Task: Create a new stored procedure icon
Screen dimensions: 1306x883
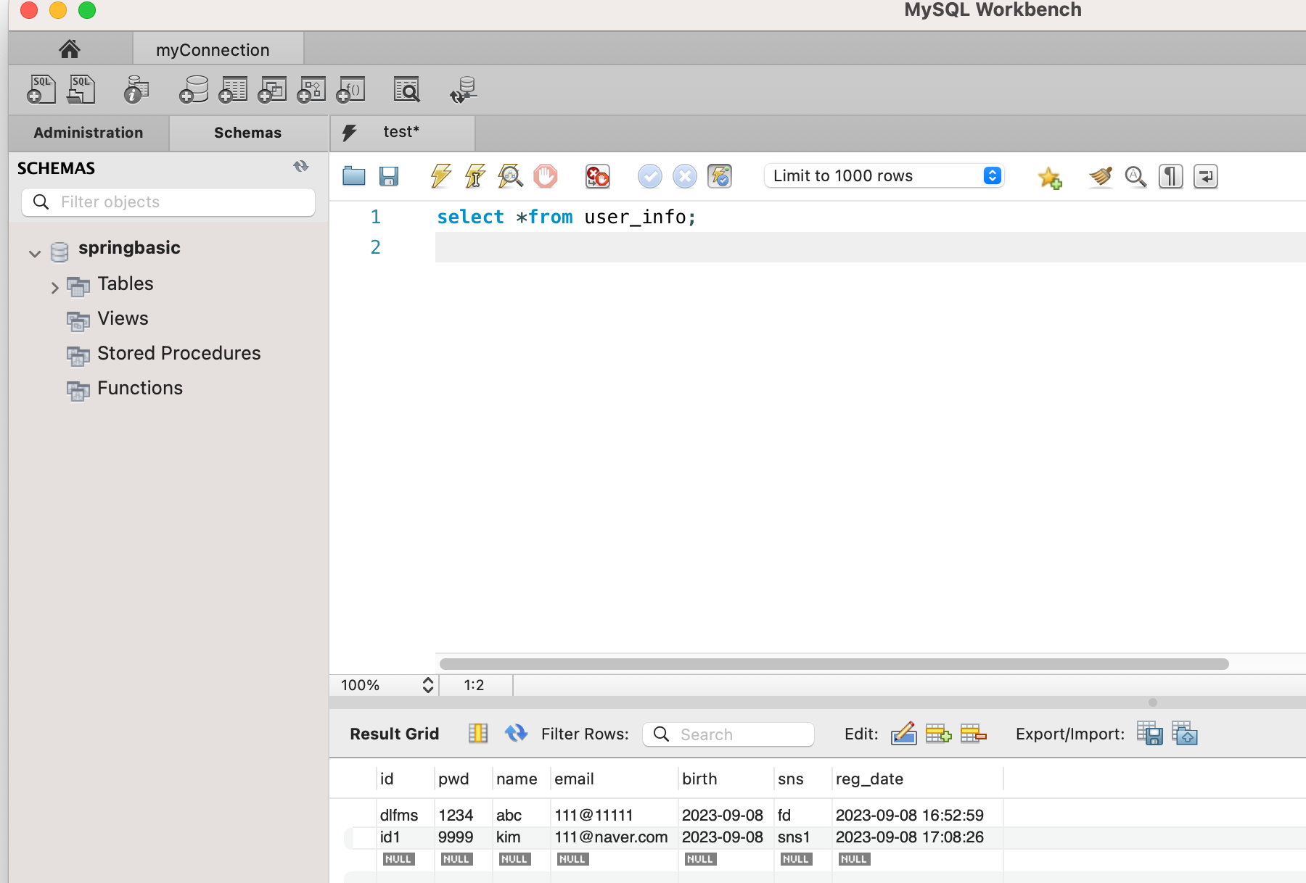Action: pos(311,89)
